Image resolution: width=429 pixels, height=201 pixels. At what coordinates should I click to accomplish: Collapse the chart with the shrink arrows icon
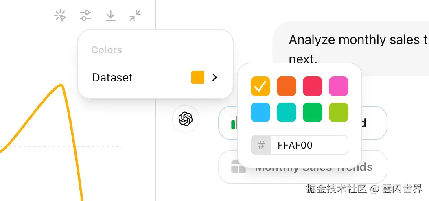135,16
